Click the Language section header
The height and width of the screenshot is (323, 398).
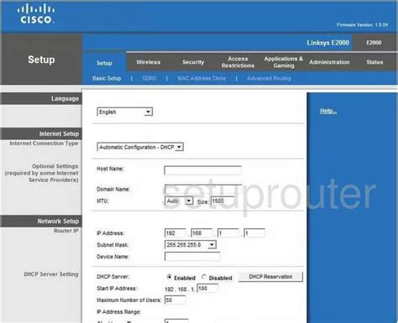[x=65, y=99]
